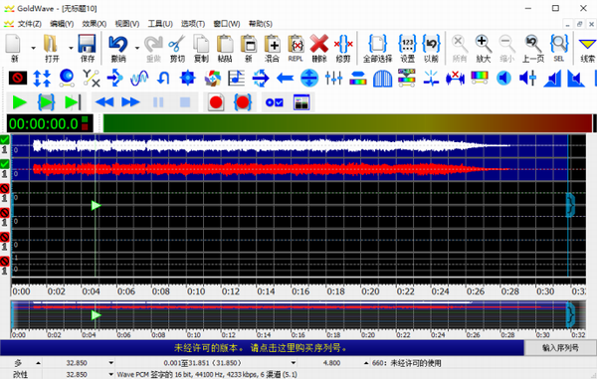This screenshot has height=379, width=597.
Task: Click the red X 删除 delete icon
Action: tap(319, 48)
